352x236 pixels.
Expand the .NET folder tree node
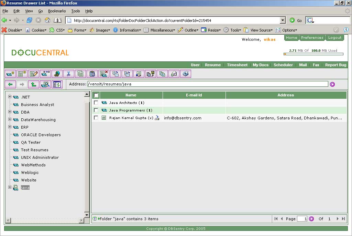(10, 97)
